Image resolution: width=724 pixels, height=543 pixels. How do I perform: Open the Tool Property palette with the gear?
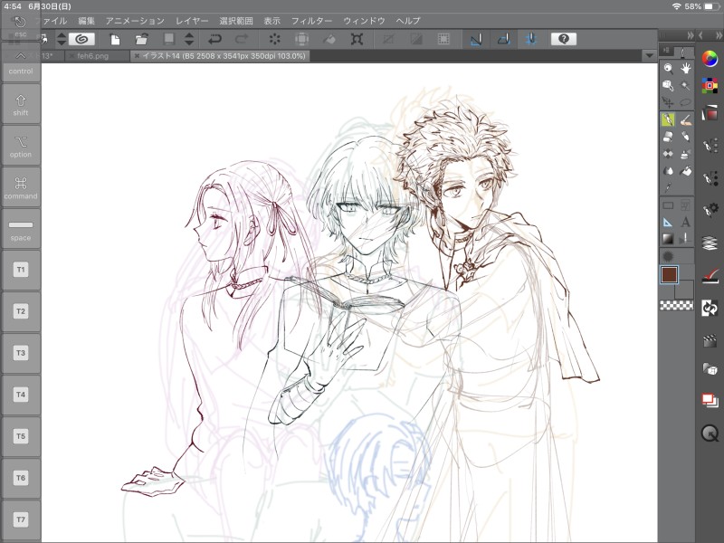pos(710,209)
